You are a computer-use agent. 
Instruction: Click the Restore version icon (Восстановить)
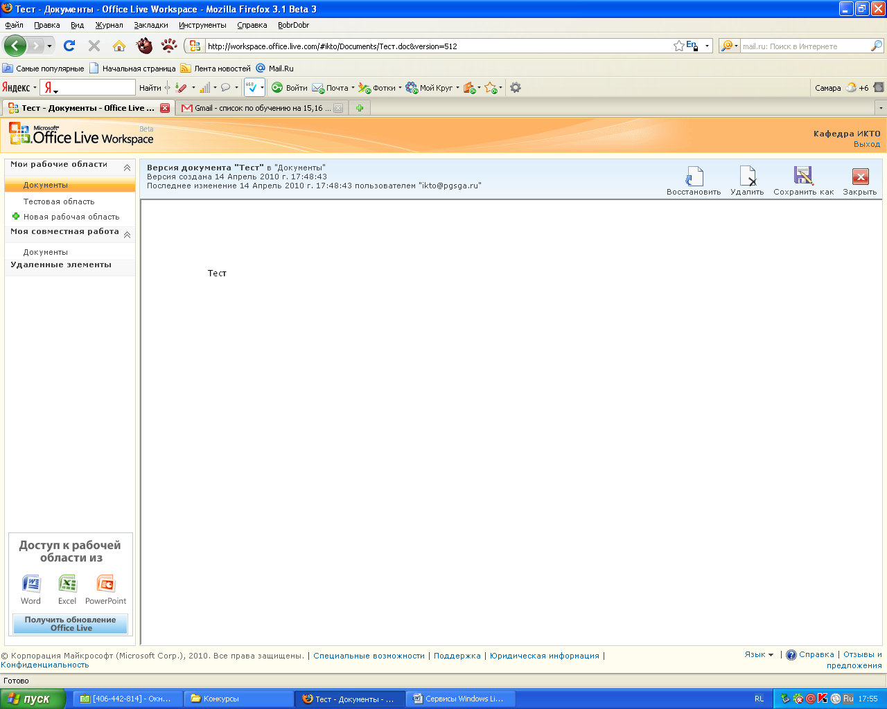pos(694,176)
